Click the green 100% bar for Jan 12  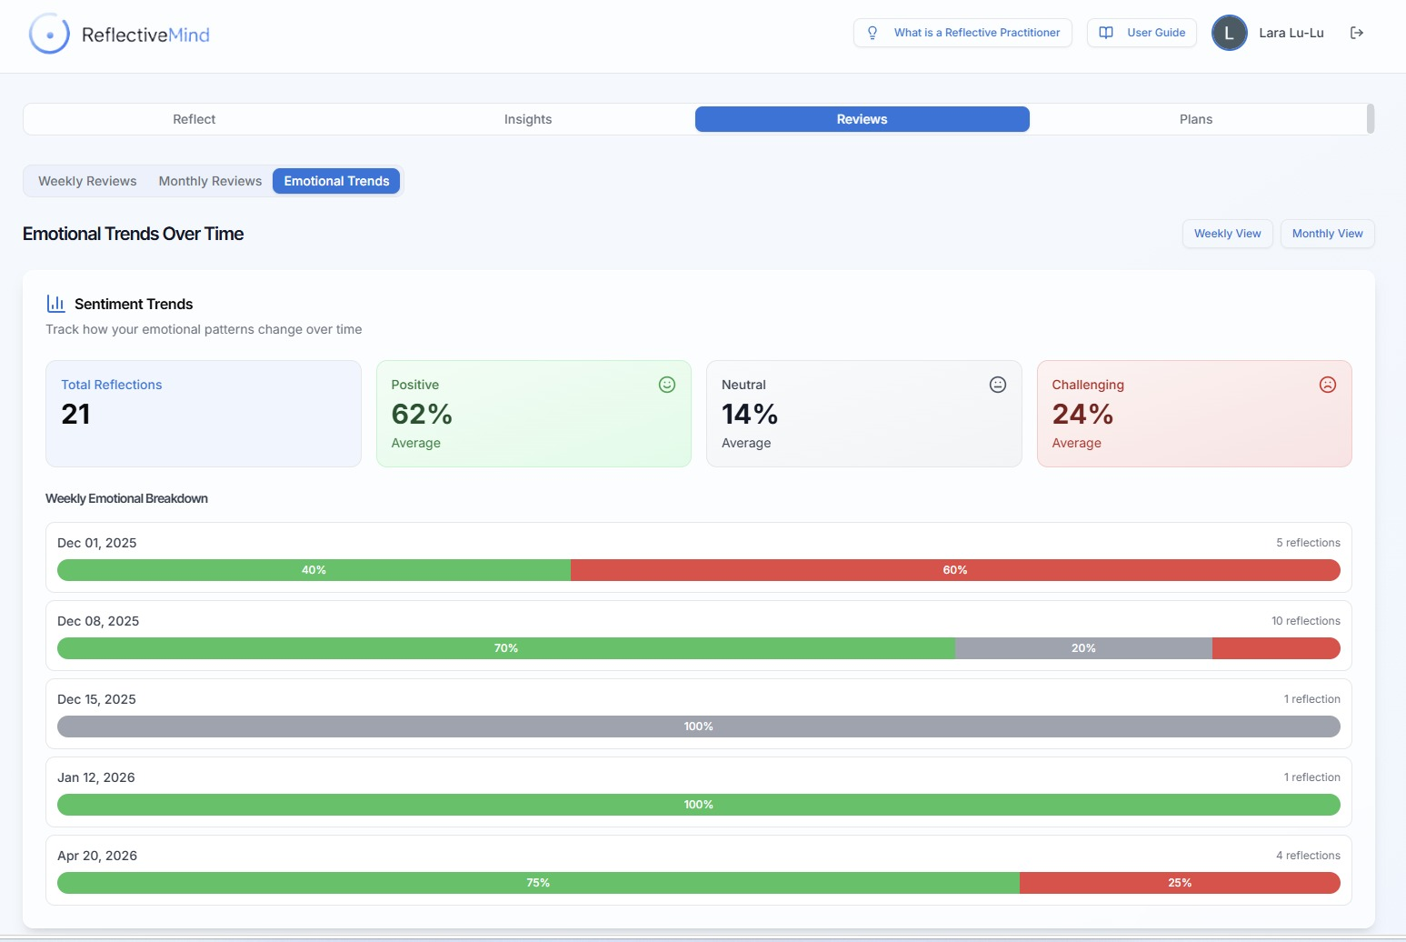click(x=699, y=805)
